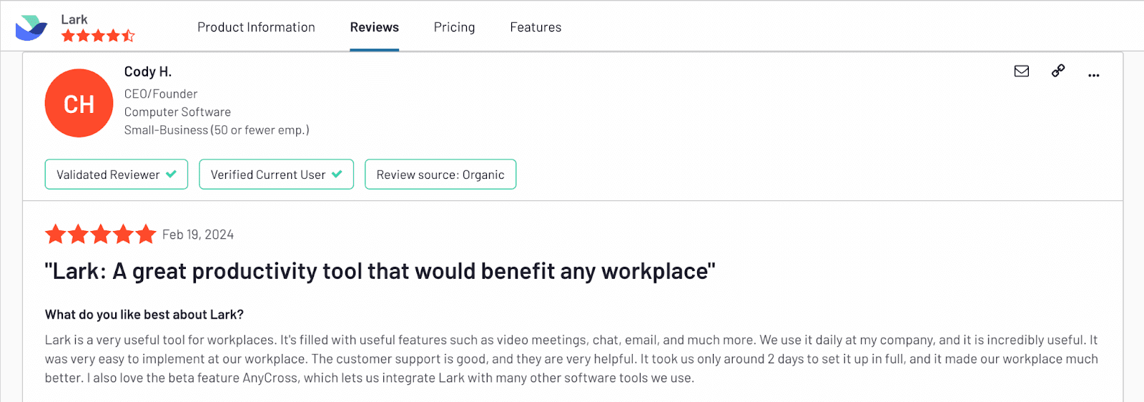Click the Computer Software text

[x=177, y=112]
